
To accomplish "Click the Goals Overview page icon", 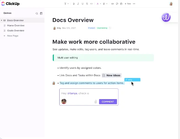I will click(x=5, y=31).
